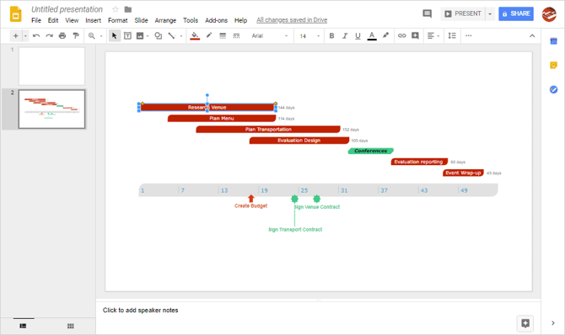Change the border weight
The image size is (565, 335).
[x=223, y=35]
